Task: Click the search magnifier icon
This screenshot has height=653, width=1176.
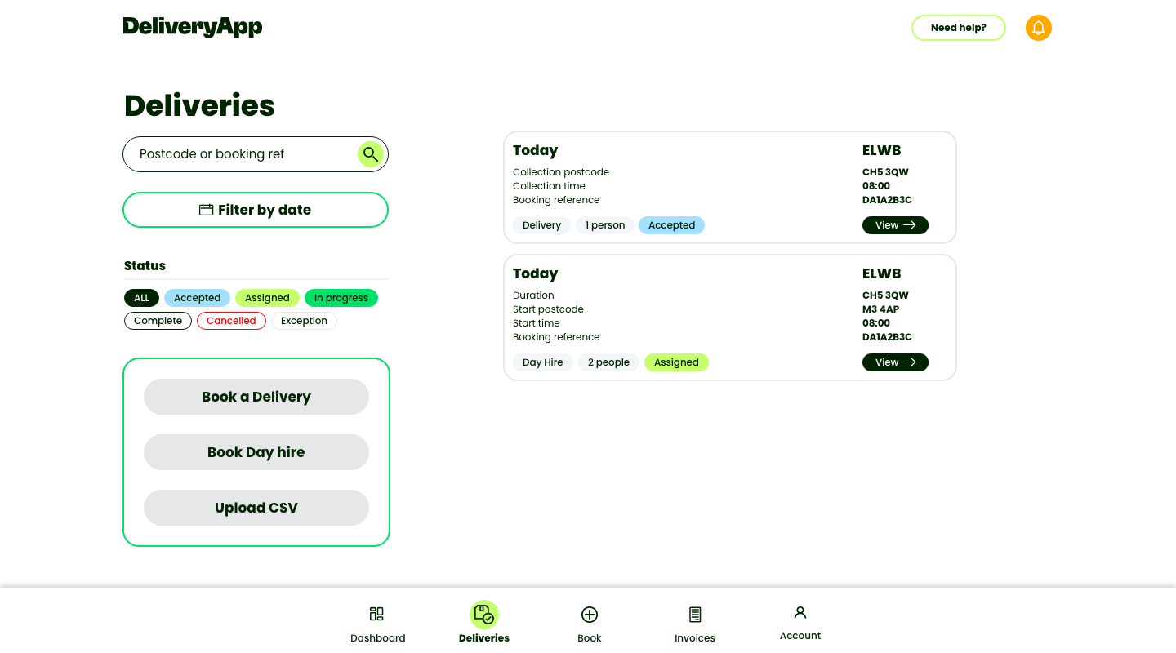Action: (x=371, y=153)
